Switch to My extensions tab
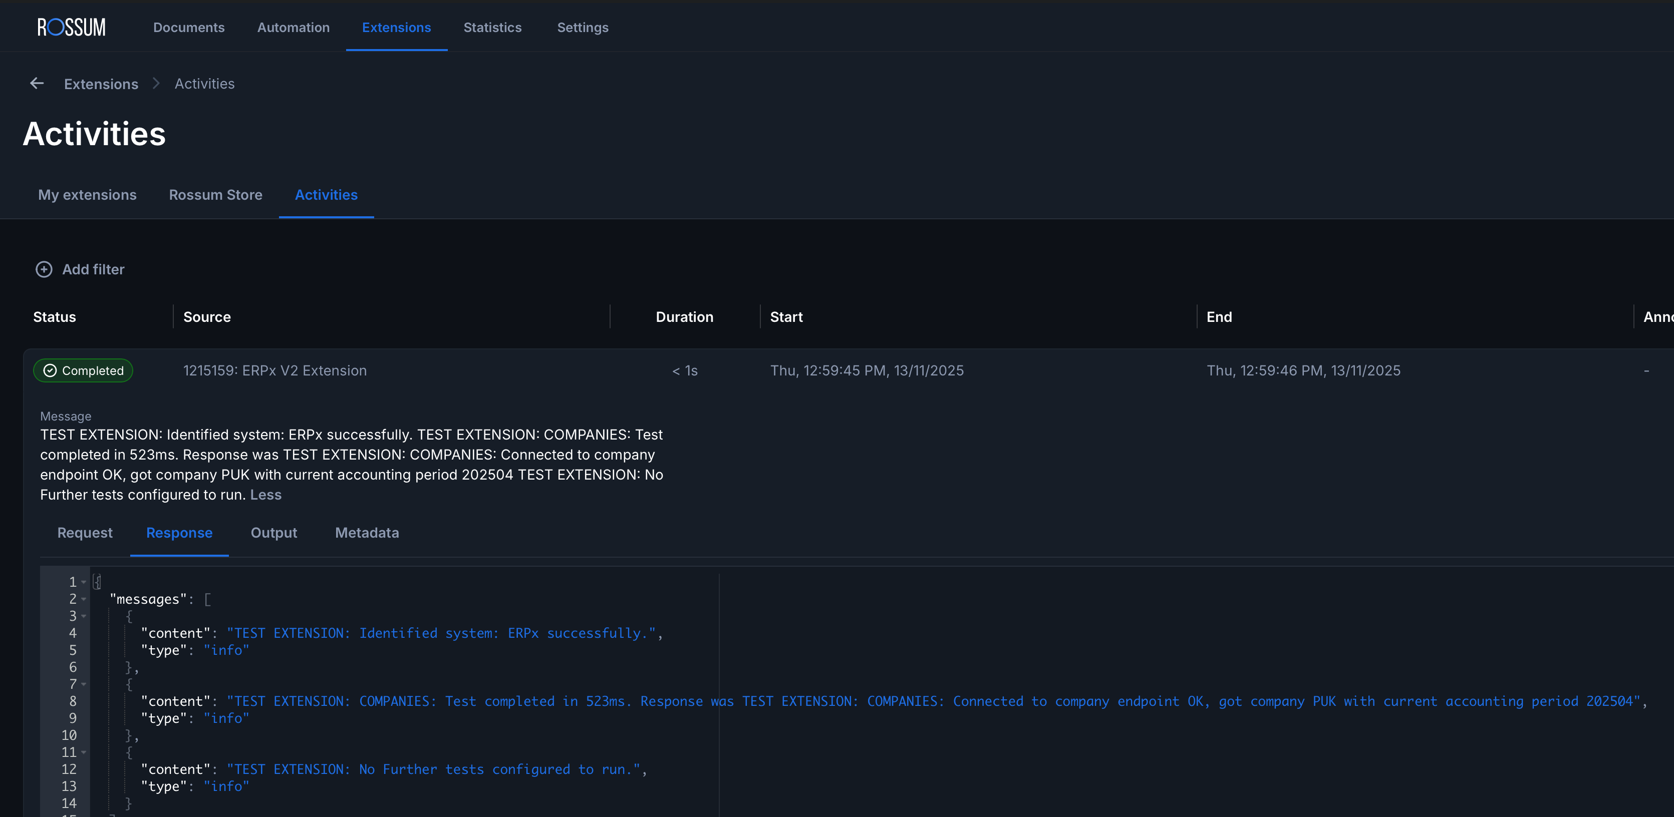The image size is (1674, 817). (87, 195)
